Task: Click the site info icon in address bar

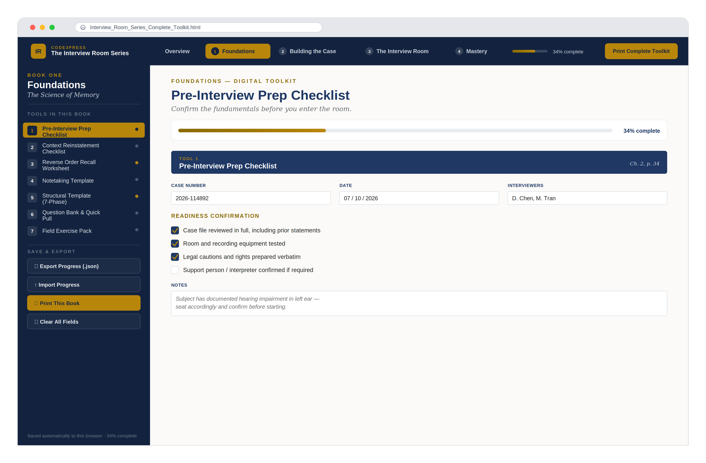Action: [x=83, y=27]
